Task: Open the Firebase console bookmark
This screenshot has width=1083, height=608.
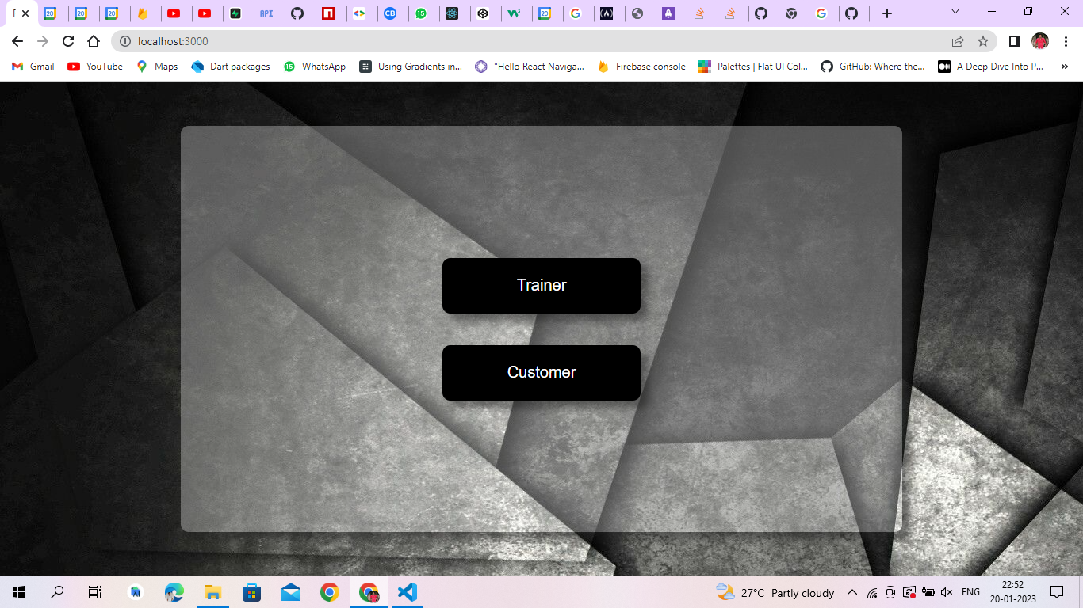Action: click(641, 66)
